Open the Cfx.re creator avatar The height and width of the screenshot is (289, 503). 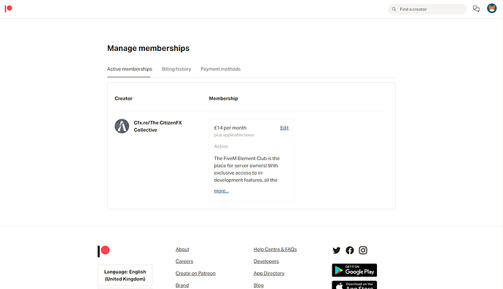coord(122,126)
